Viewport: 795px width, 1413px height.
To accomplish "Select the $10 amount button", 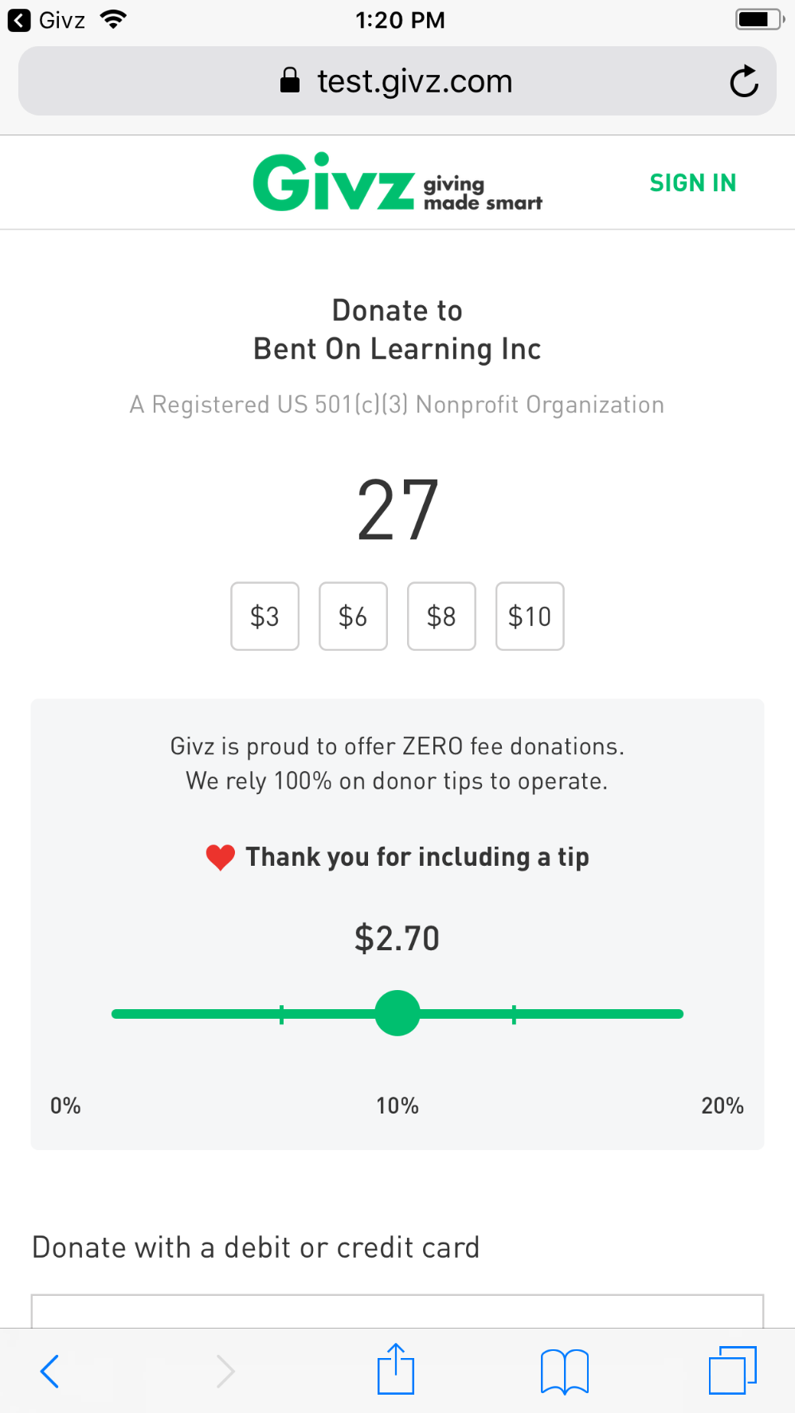I will [x=530, y=616].
